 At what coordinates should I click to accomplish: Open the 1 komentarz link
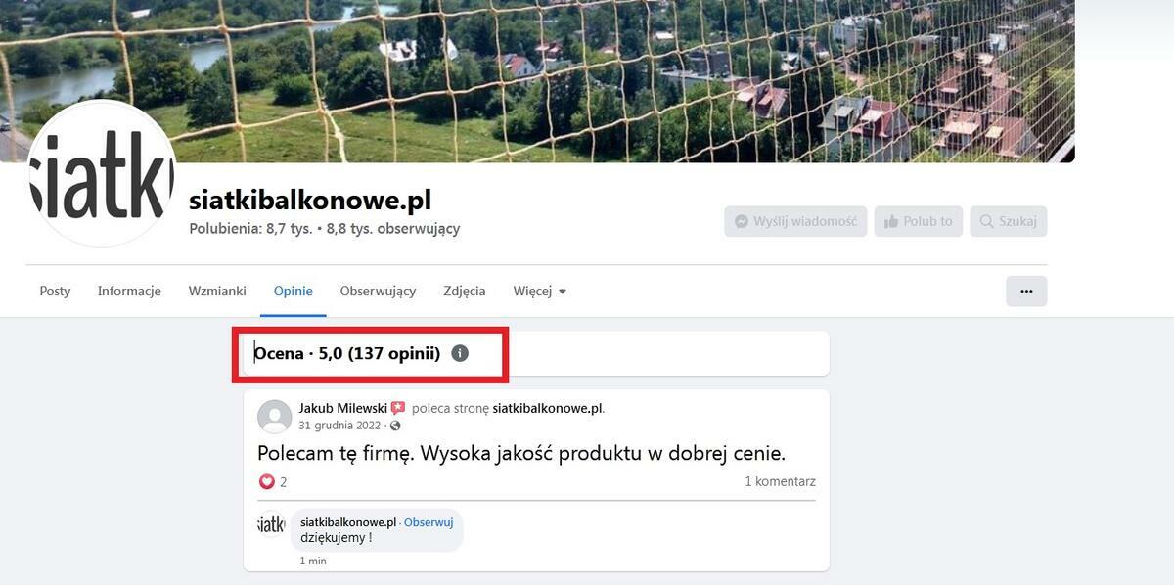[x=780, y=481]
